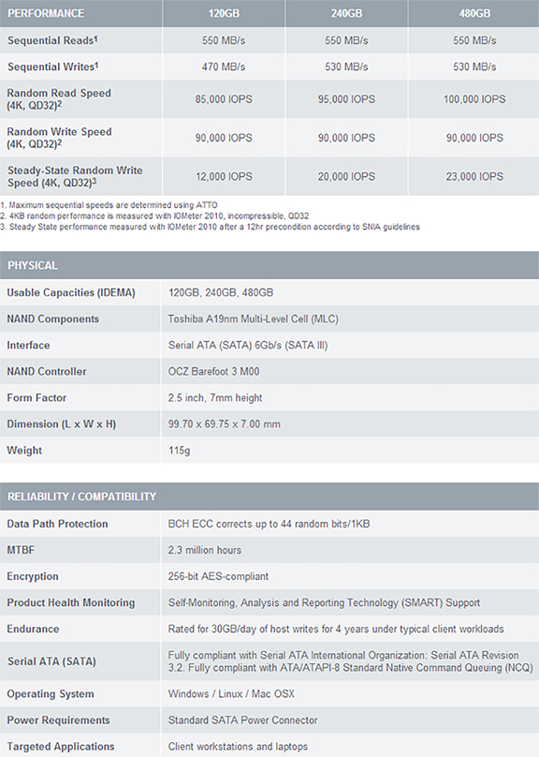The width and height of the screenshot is (539, 757).
Task: Select the 240GB column header
Action: click(x=346, y=13)
